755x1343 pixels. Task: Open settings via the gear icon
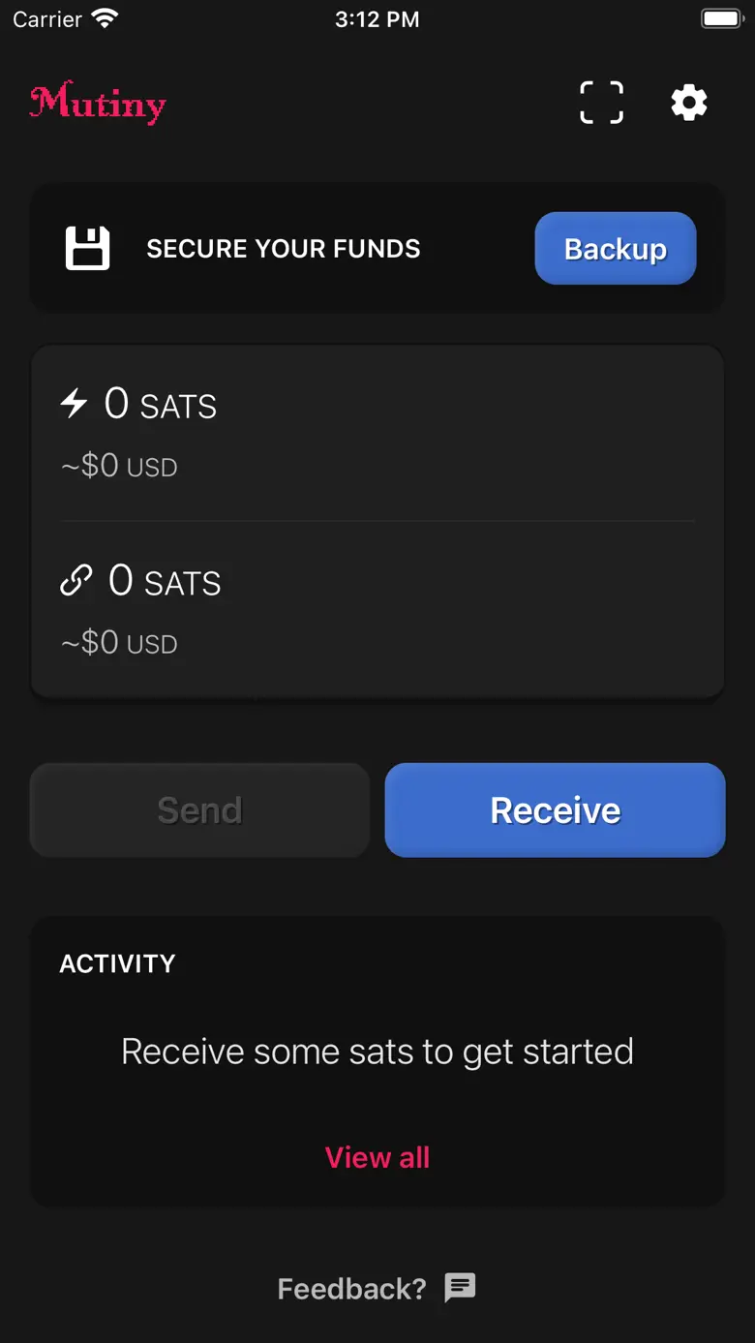[x=689, y=103]
